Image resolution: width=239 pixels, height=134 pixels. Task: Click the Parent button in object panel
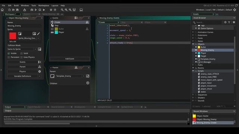click(x=22, y=67)
